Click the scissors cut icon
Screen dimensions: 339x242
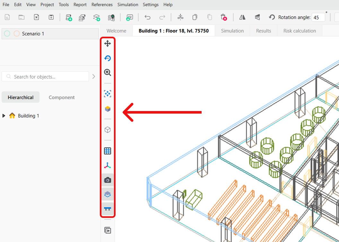click(180, 17)
